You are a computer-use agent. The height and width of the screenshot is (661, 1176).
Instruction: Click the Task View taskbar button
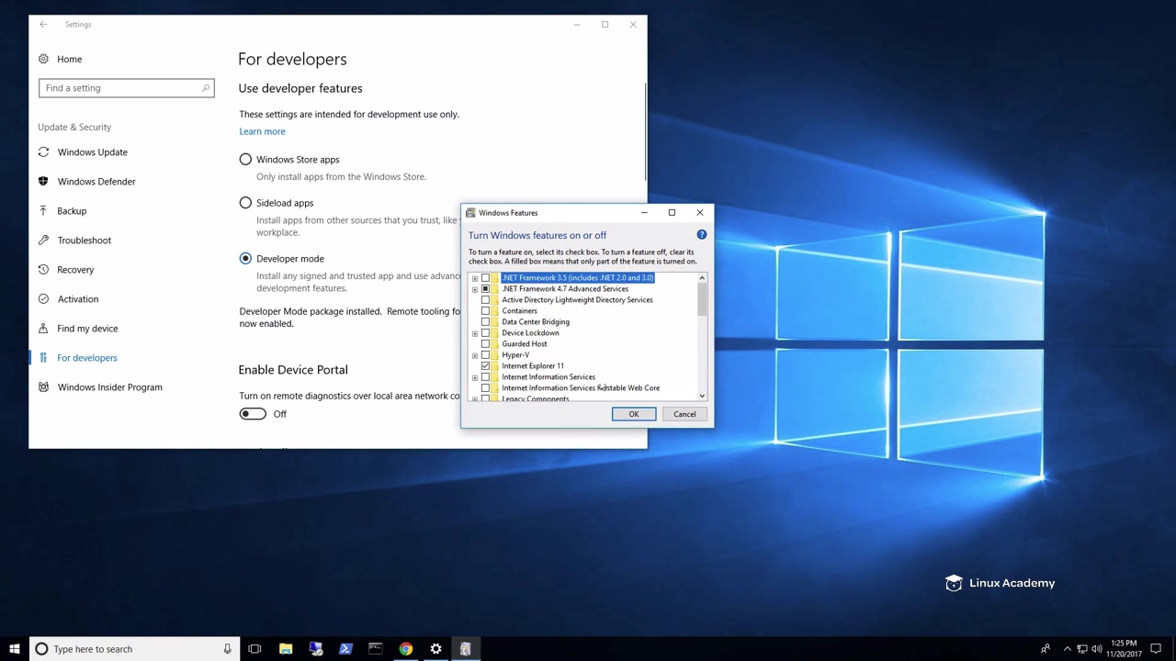[254, 649]
